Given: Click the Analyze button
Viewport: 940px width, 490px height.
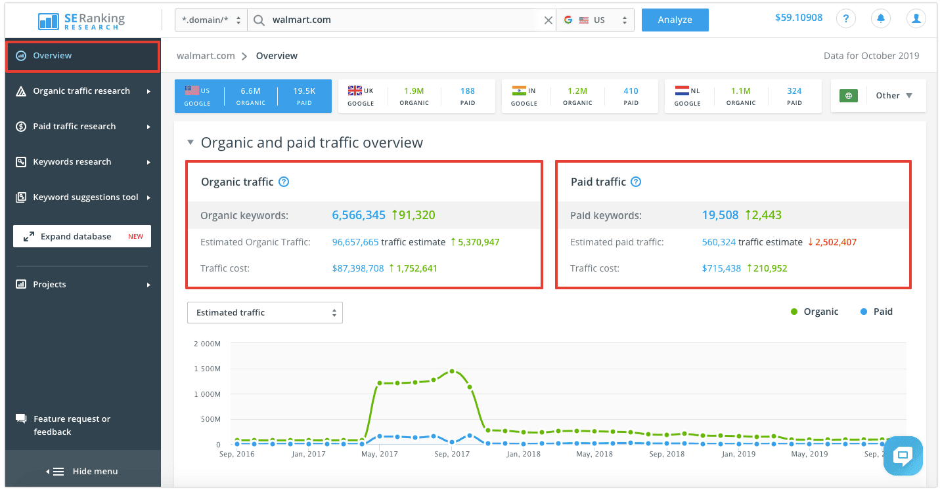Looking at the screenshot, I should click(x=675, y=20).
